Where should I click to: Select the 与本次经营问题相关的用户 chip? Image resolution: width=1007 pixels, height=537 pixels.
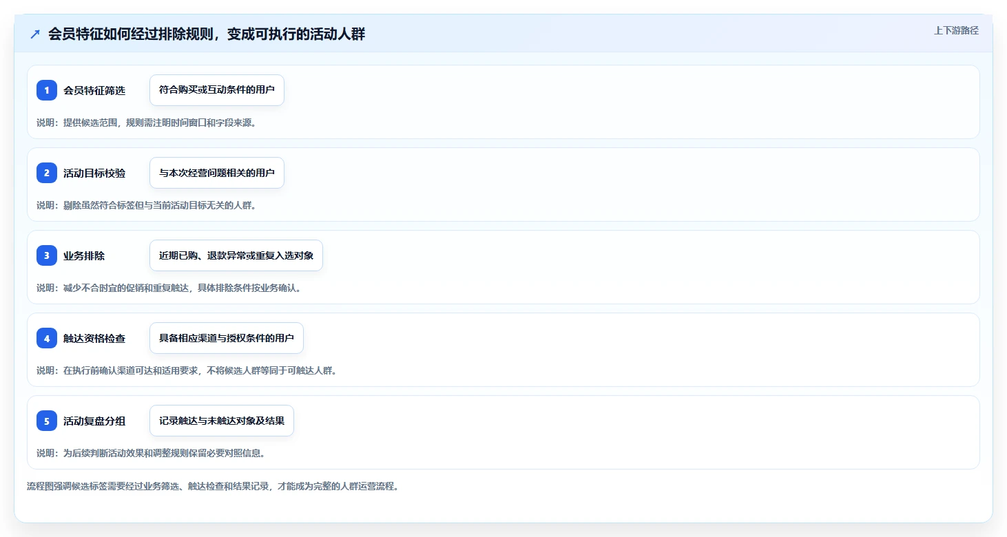click(x=217, y=173)
